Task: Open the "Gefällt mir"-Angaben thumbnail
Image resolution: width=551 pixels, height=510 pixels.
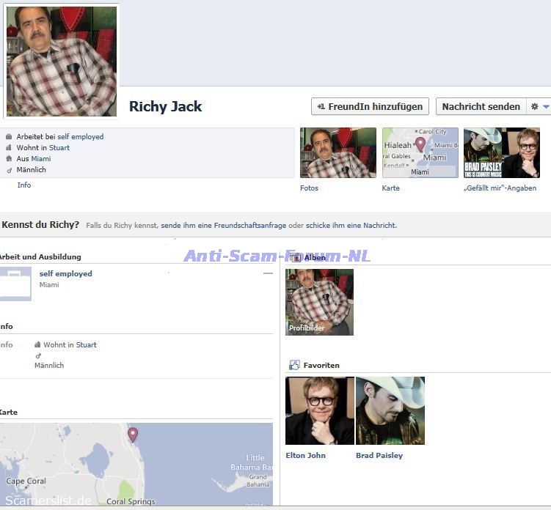Action: [501, 152]
